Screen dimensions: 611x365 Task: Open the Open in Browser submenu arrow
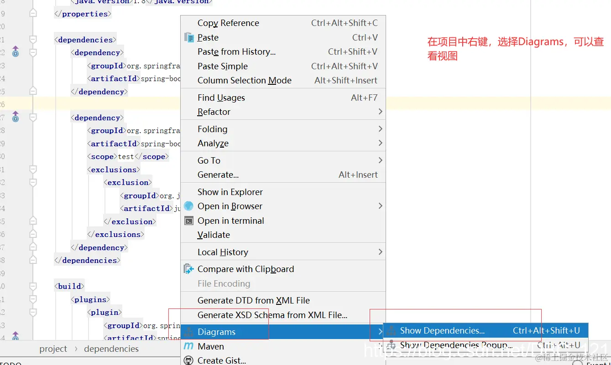coord(380,206)
